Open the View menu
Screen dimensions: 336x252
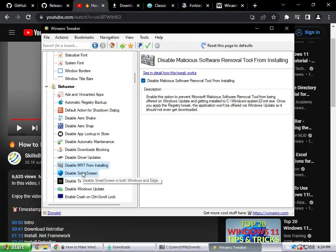[129, 37]
